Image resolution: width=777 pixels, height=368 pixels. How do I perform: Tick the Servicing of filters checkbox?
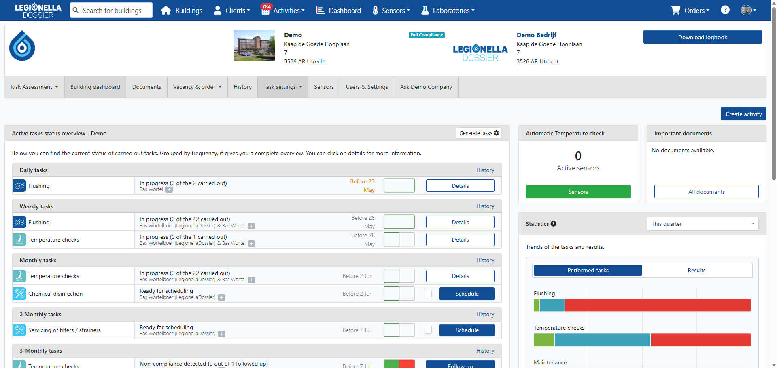tap(428, 330)
